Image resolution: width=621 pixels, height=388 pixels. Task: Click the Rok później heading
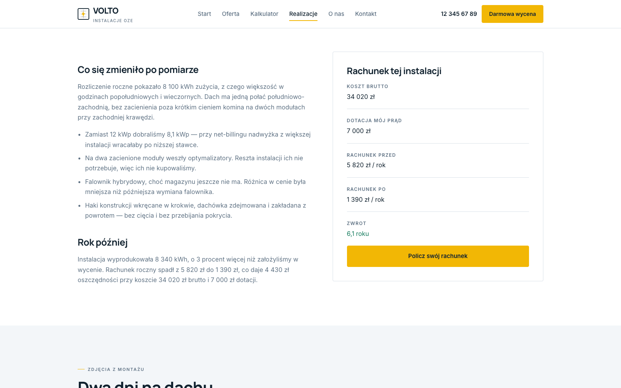pyautogui.click(x=102, y=242)
